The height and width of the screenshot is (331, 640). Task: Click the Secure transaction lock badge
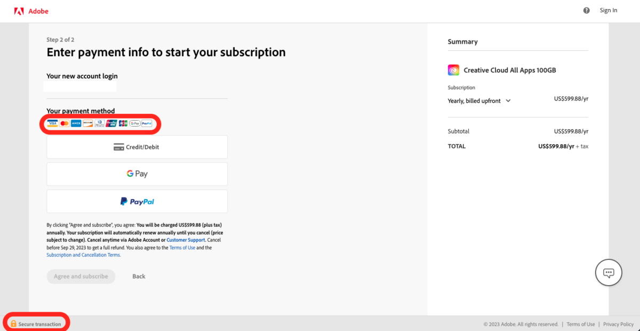(x=36, y=323)
